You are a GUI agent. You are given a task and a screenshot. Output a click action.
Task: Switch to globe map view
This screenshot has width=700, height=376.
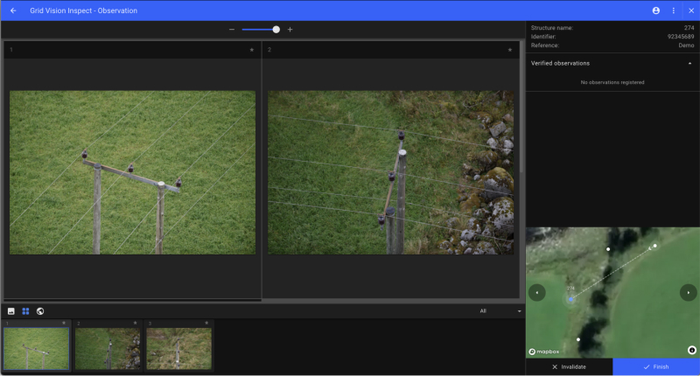40,311
